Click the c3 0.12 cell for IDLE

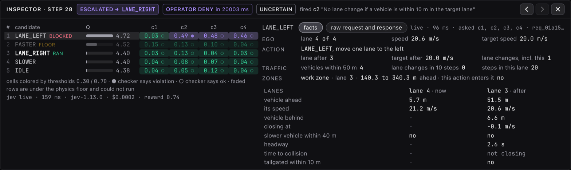point(214,71)
